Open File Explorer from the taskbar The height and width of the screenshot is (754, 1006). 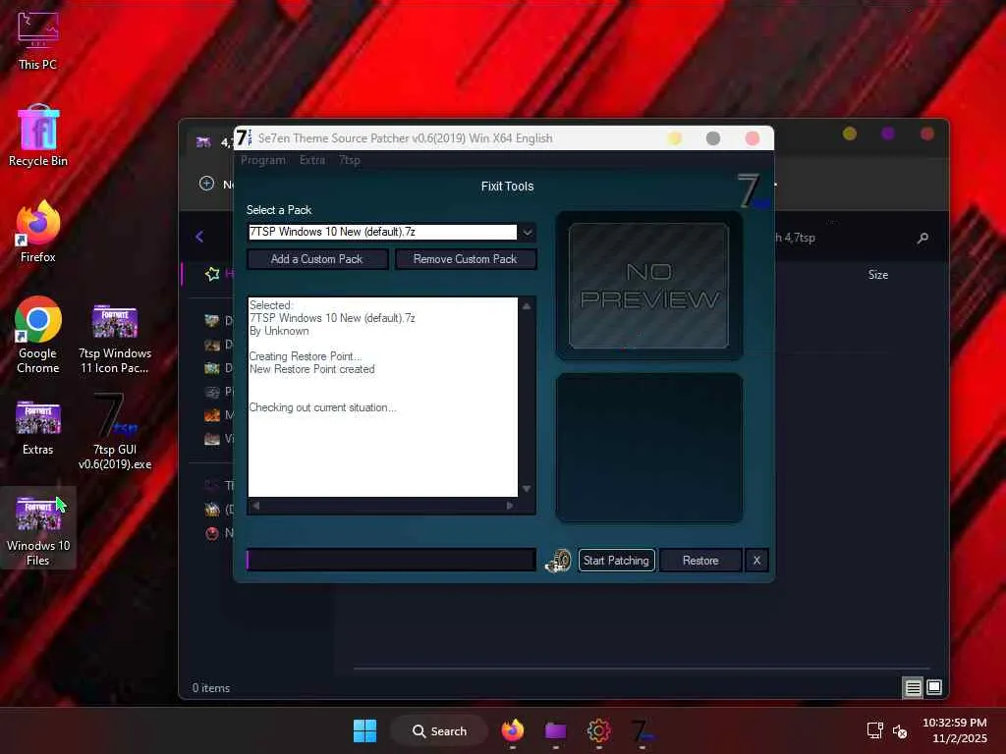click(x=556, y=730)
